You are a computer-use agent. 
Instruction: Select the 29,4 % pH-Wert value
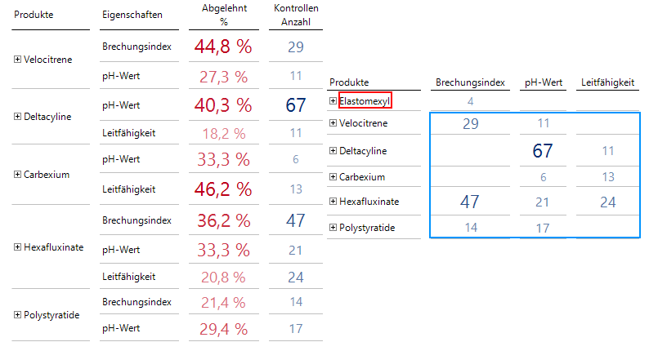coord(223,329)
